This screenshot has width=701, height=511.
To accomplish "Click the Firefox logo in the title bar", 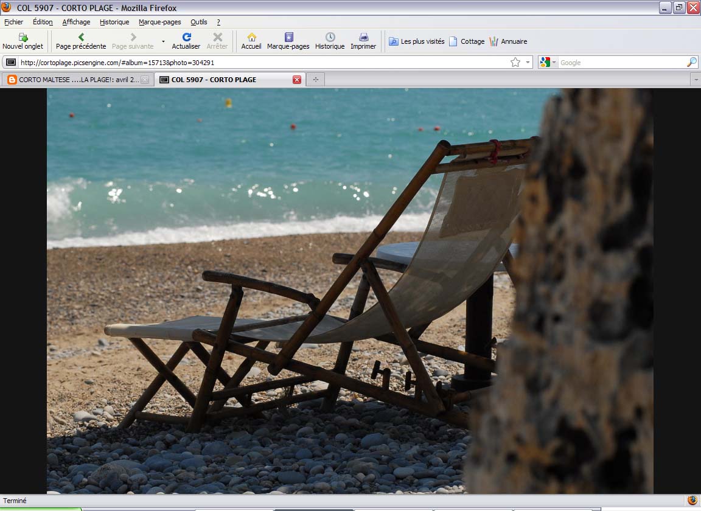I will point(6,7).
